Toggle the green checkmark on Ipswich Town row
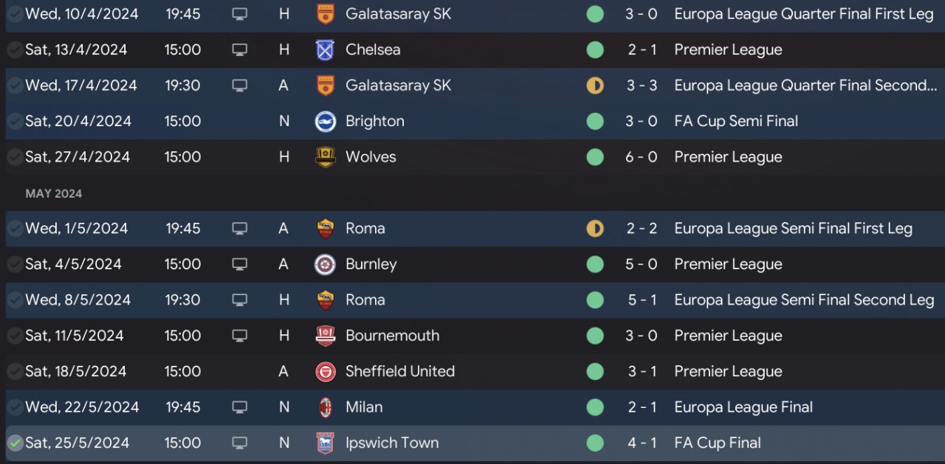Viewport: 945px width, 464px height. 15,443
